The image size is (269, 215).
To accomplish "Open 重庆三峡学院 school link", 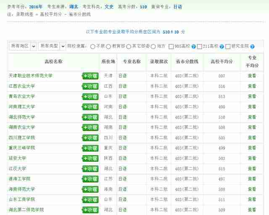I will tap(22, 148).
